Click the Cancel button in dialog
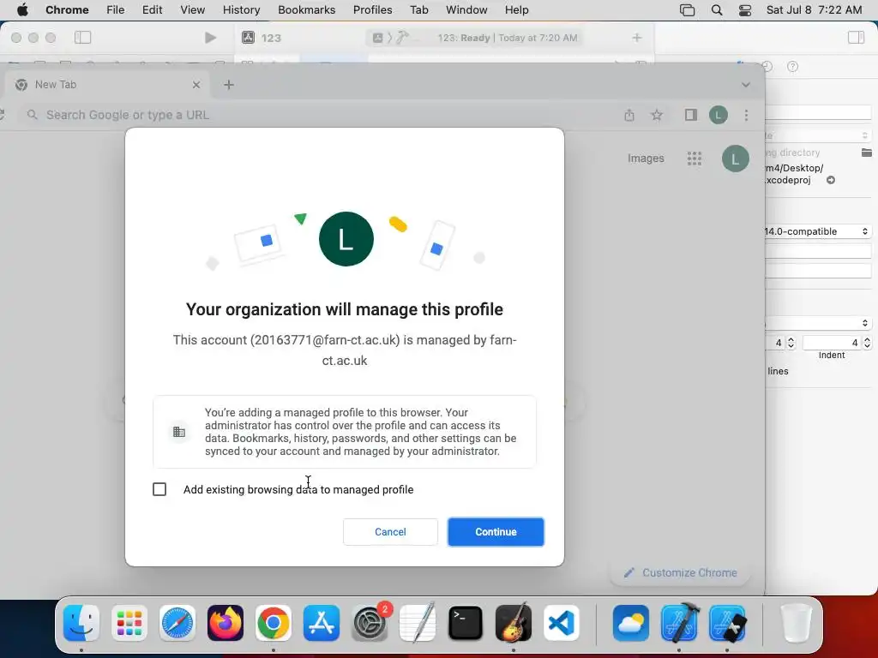The width and height of the screenshot is (878, 658). tap(390, 531)
